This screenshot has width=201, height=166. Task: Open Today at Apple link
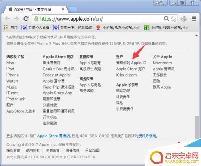coord(56,75)
